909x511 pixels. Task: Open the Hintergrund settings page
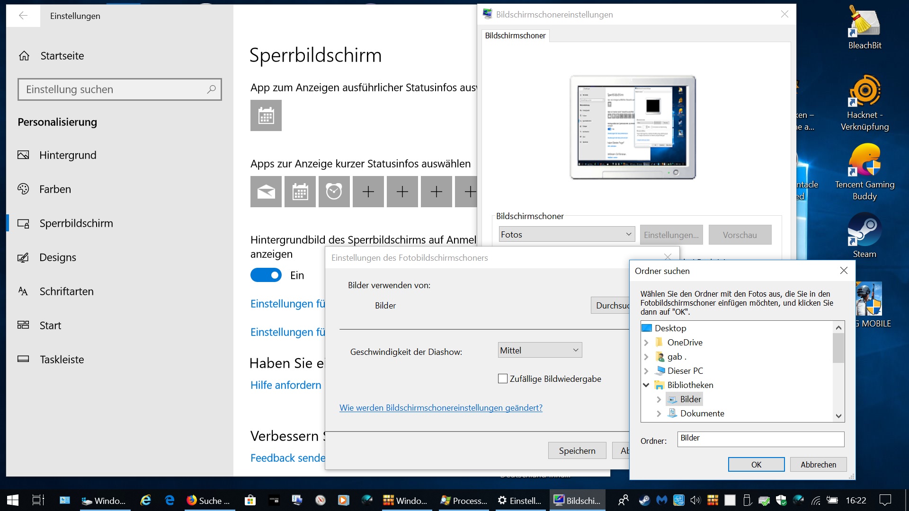pos(68,155)
